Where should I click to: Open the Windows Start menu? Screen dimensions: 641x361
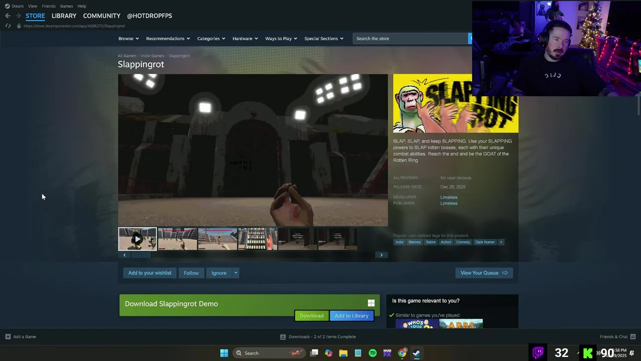tap(224, 353)
